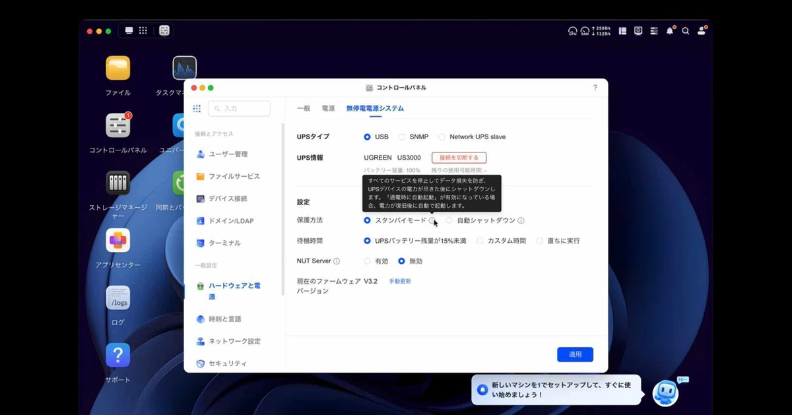Set NUT Server to 無効
Screen dimensions: 792x415
[x=401, y=261]
